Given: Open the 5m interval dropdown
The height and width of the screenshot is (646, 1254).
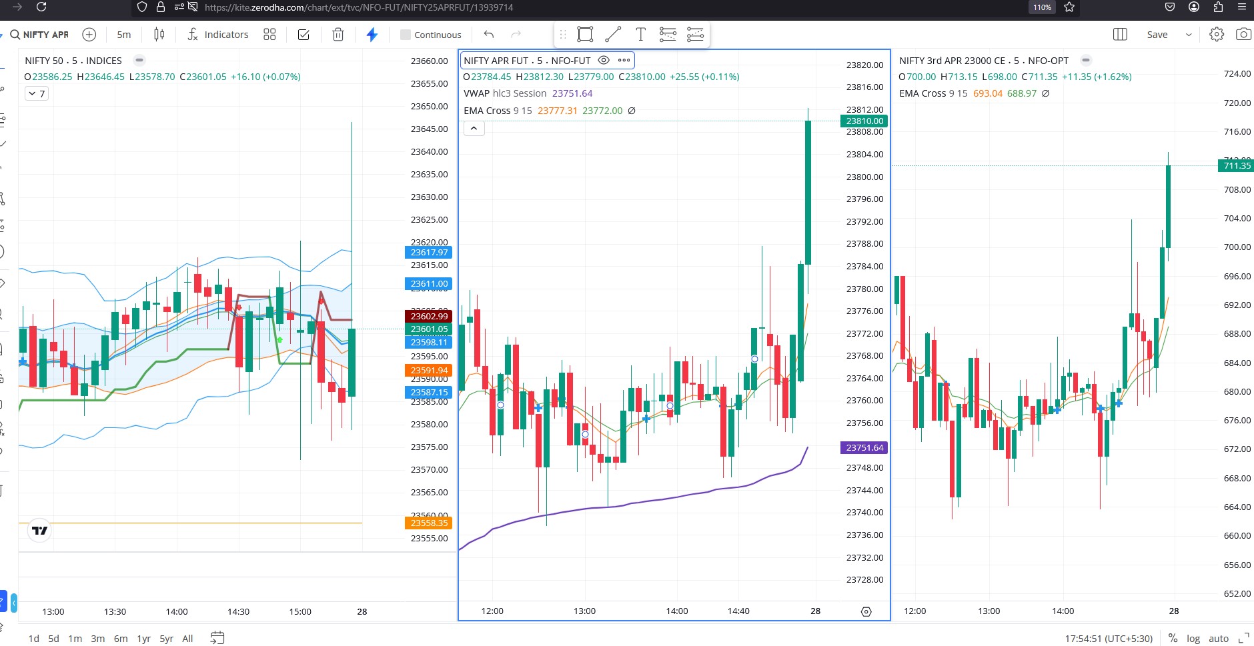Looking at the screenshot, I should pos(124,35).
